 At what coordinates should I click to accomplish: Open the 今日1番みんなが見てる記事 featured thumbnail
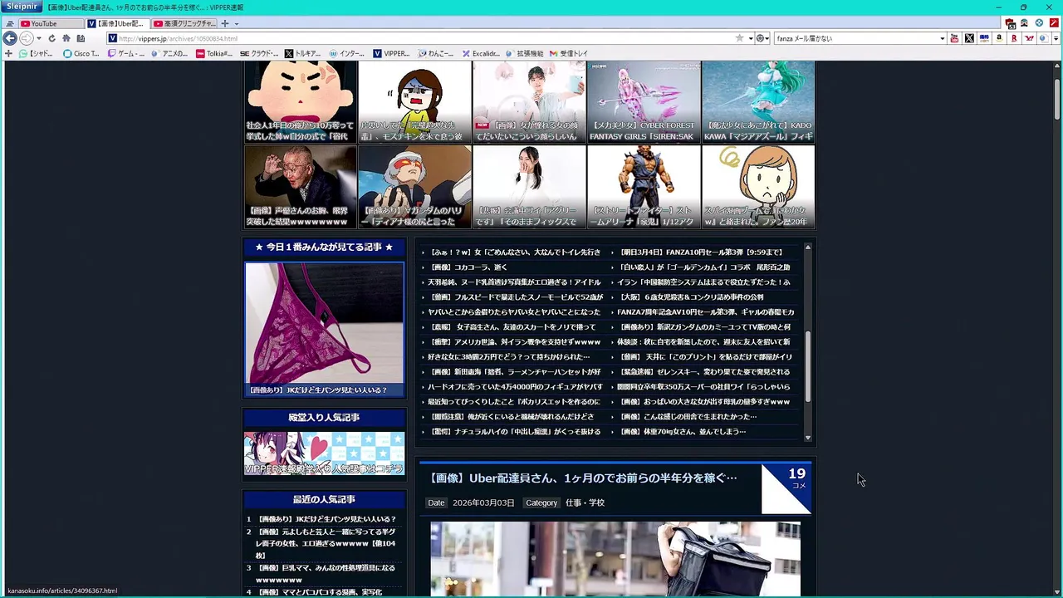(x=324, y=330)
